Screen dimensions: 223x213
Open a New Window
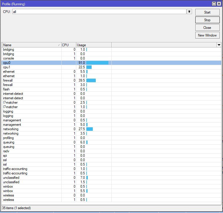click(x=207, y=35)
